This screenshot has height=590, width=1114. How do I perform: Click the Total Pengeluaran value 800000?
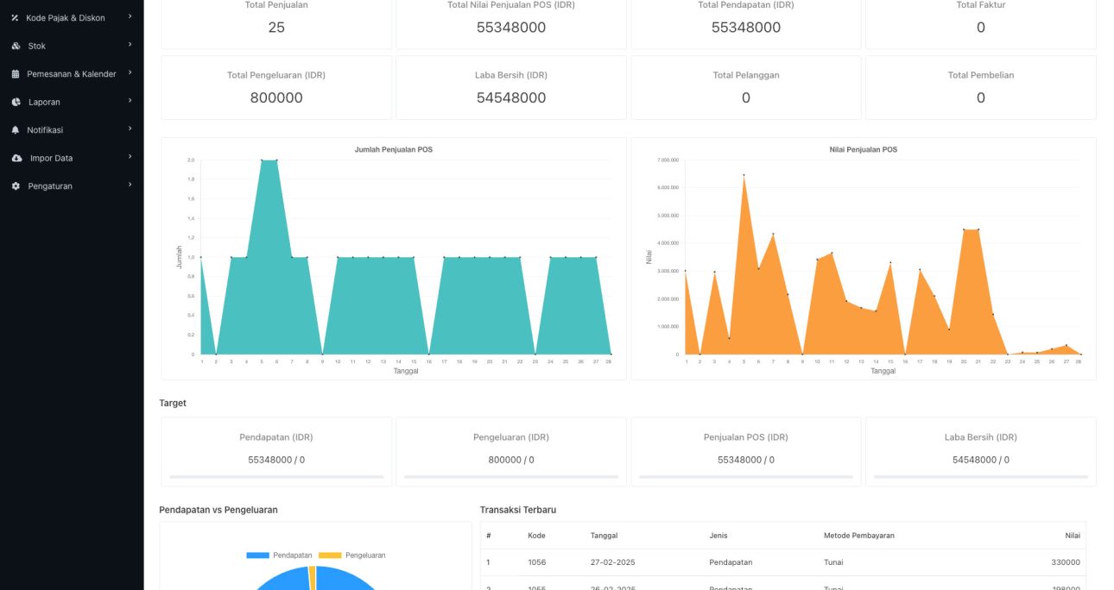click(x=276, y=98)
